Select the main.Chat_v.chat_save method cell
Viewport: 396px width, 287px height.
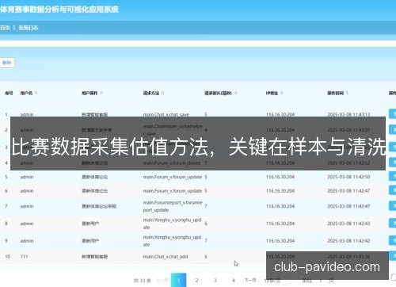click(x=166, y=114)
